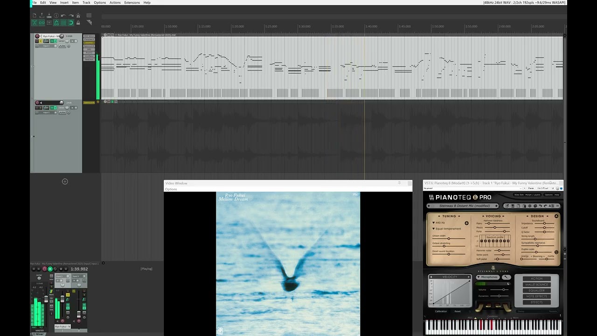Image resolution: width=597 pixels, height=336 pixels.
Task: Click Calibration under the velocity curve
Action: pos(441,311)
